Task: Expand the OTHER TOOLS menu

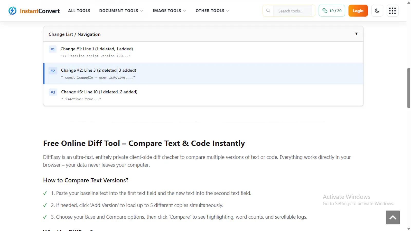Action: coord(212,11)
